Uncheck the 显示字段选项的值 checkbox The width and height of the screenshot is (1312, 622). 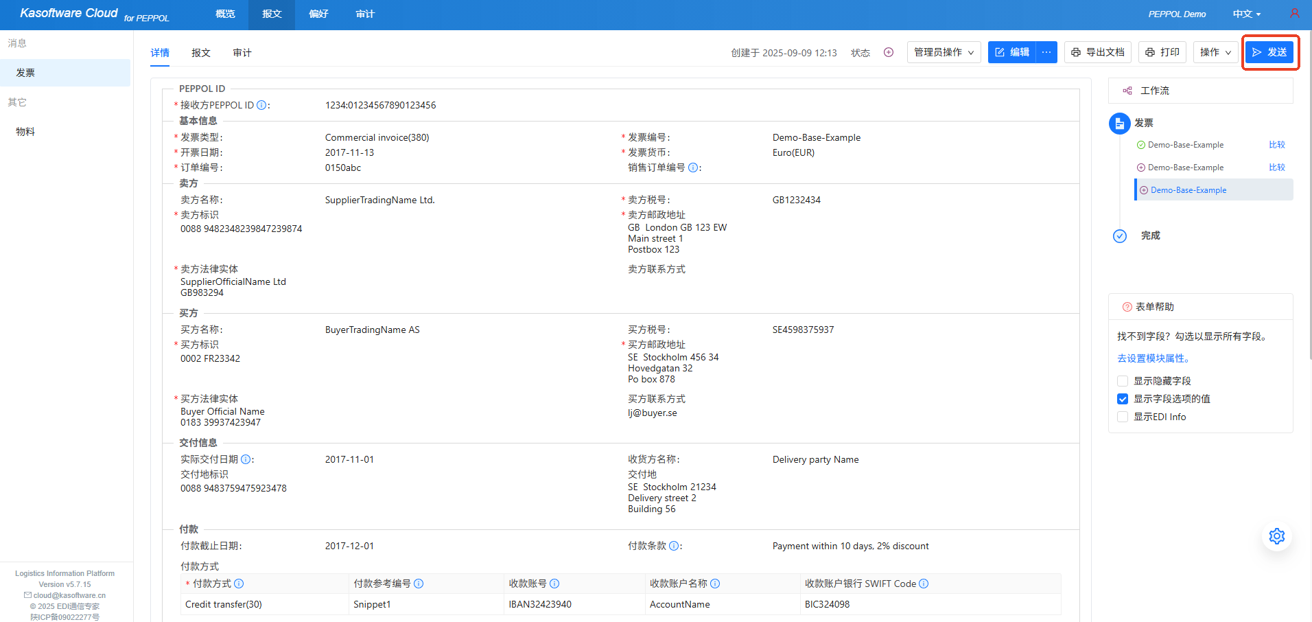coord(1123,399)
